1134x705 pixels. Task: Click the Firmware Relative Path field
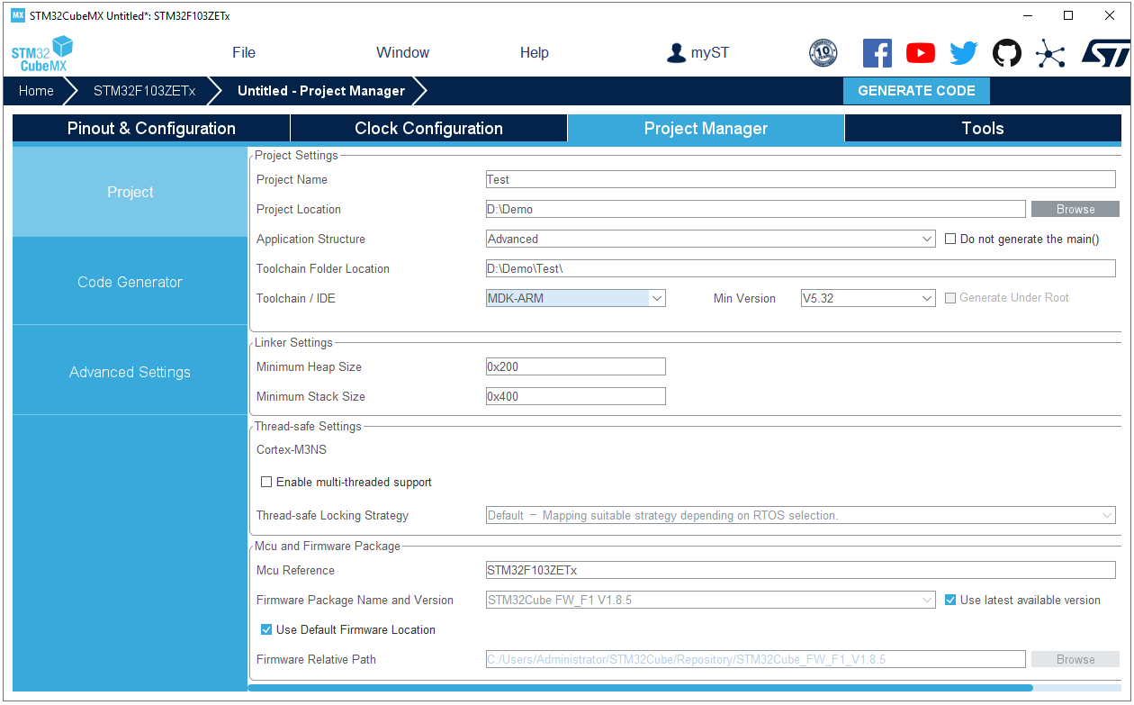pos(755,659)
